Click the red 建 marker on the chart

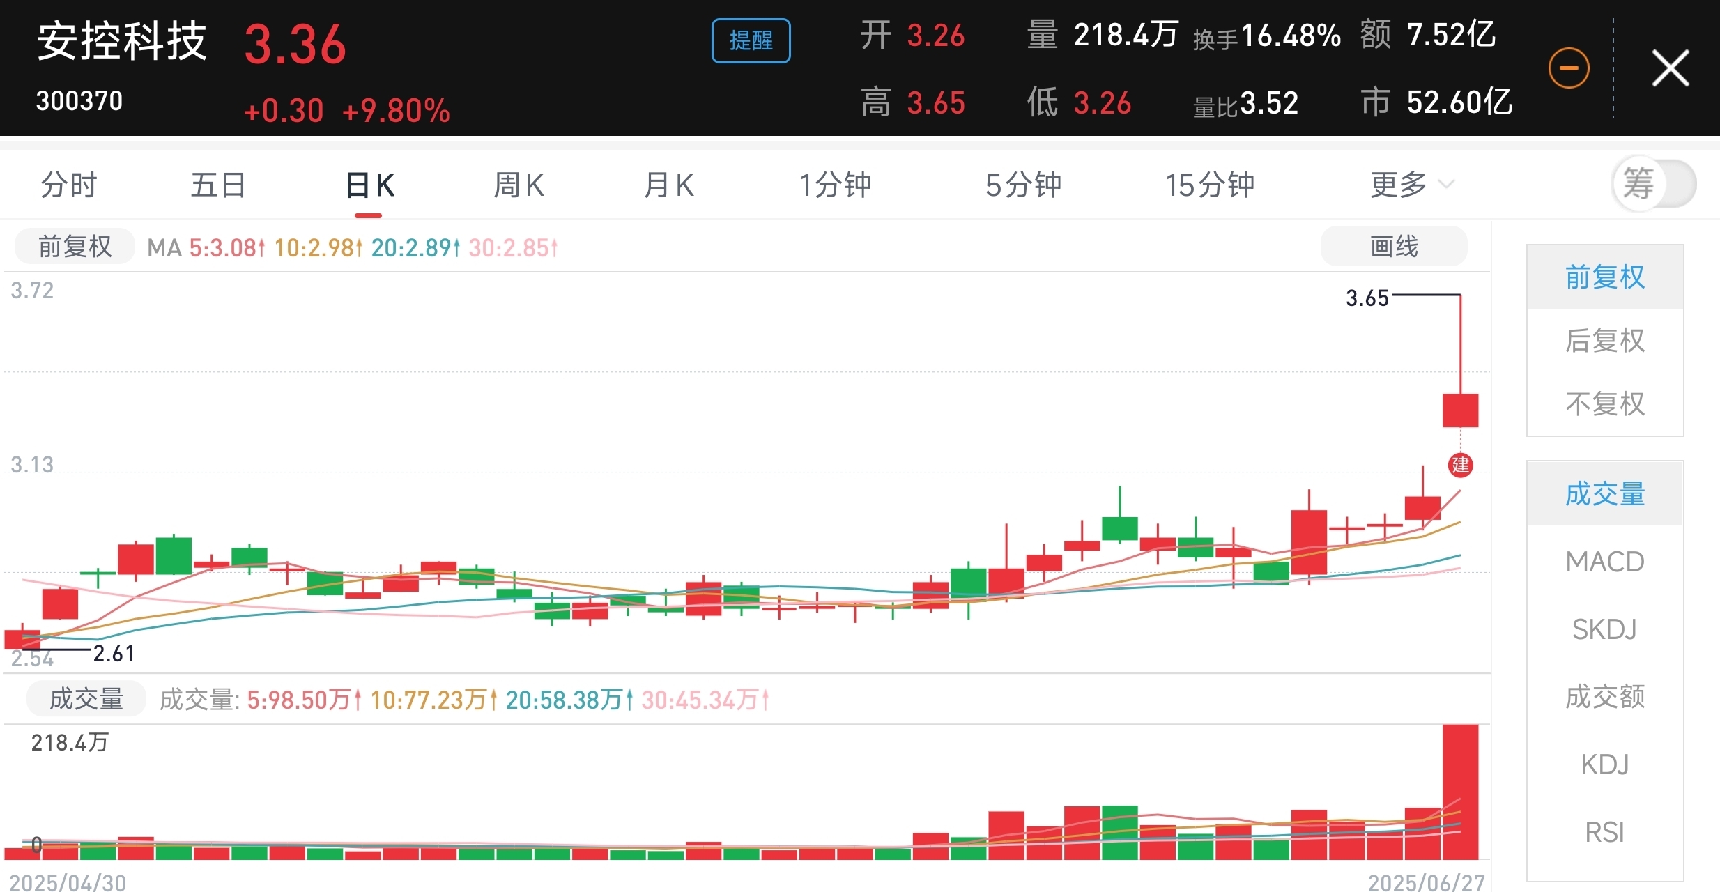(1460, 465)
